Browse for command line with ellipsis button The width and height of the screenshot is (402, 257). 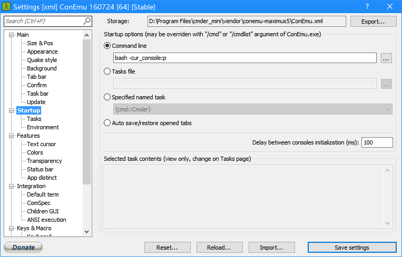pos(386,58)
